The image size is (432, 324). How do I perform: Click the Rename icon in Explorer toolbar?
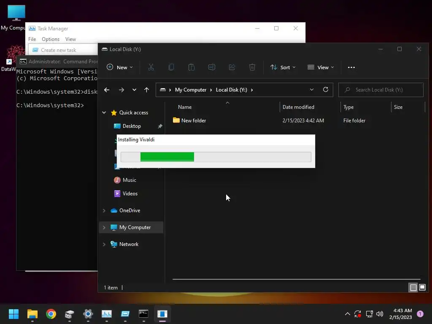pos(212,67)
